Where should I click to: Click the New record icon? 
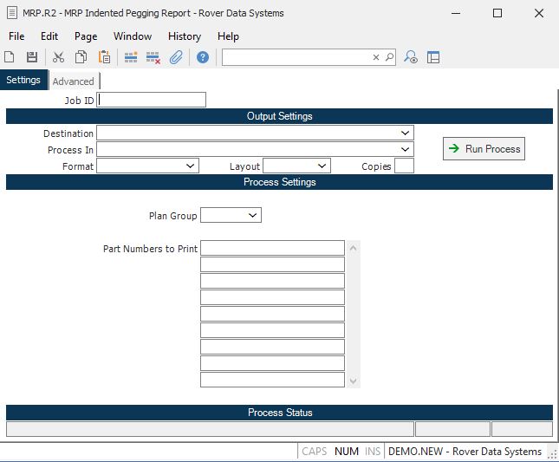10,57
